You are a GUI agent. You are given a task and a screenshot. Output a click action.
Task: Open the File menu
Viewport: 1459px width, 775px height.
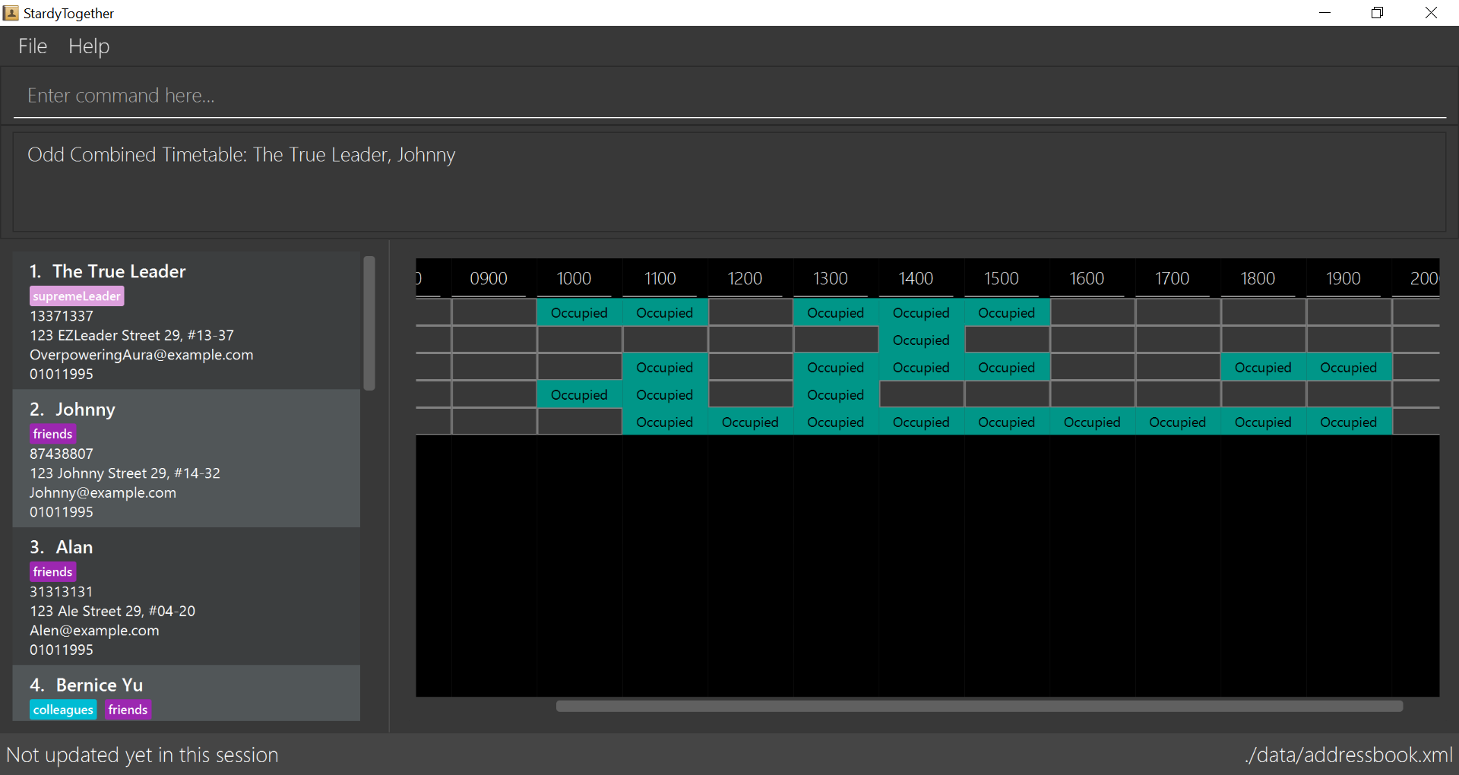click(x=33, y=46)
